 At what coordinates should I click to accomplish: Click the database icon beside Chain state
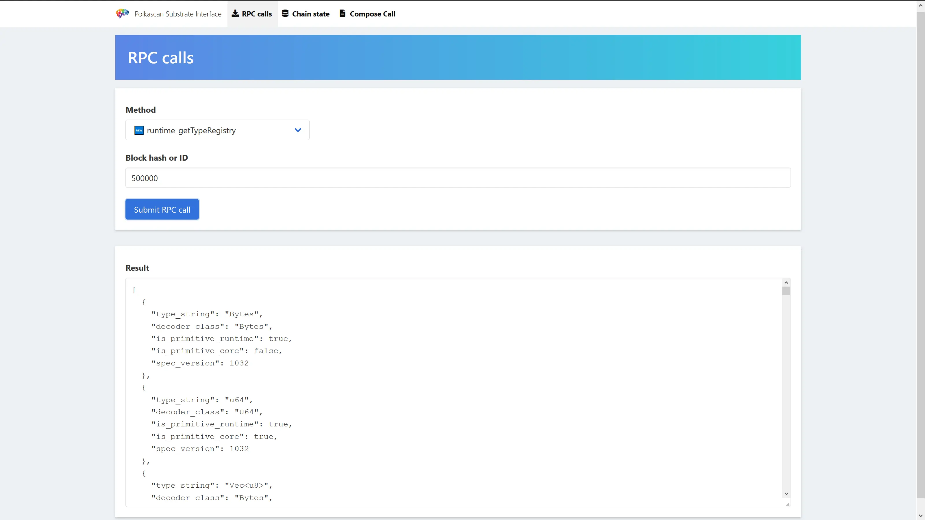coord(285,13)
